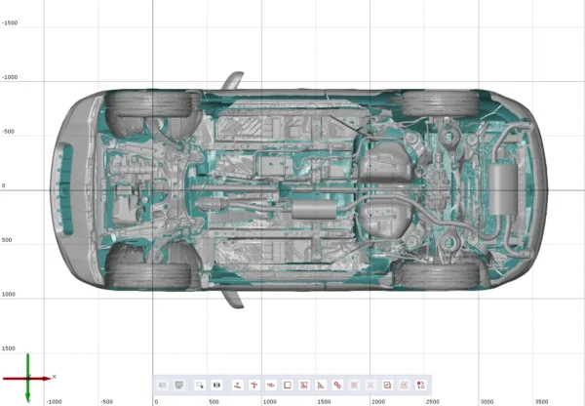
Task: Click the monitor display icon in toolbar
Action: (179, 385)
